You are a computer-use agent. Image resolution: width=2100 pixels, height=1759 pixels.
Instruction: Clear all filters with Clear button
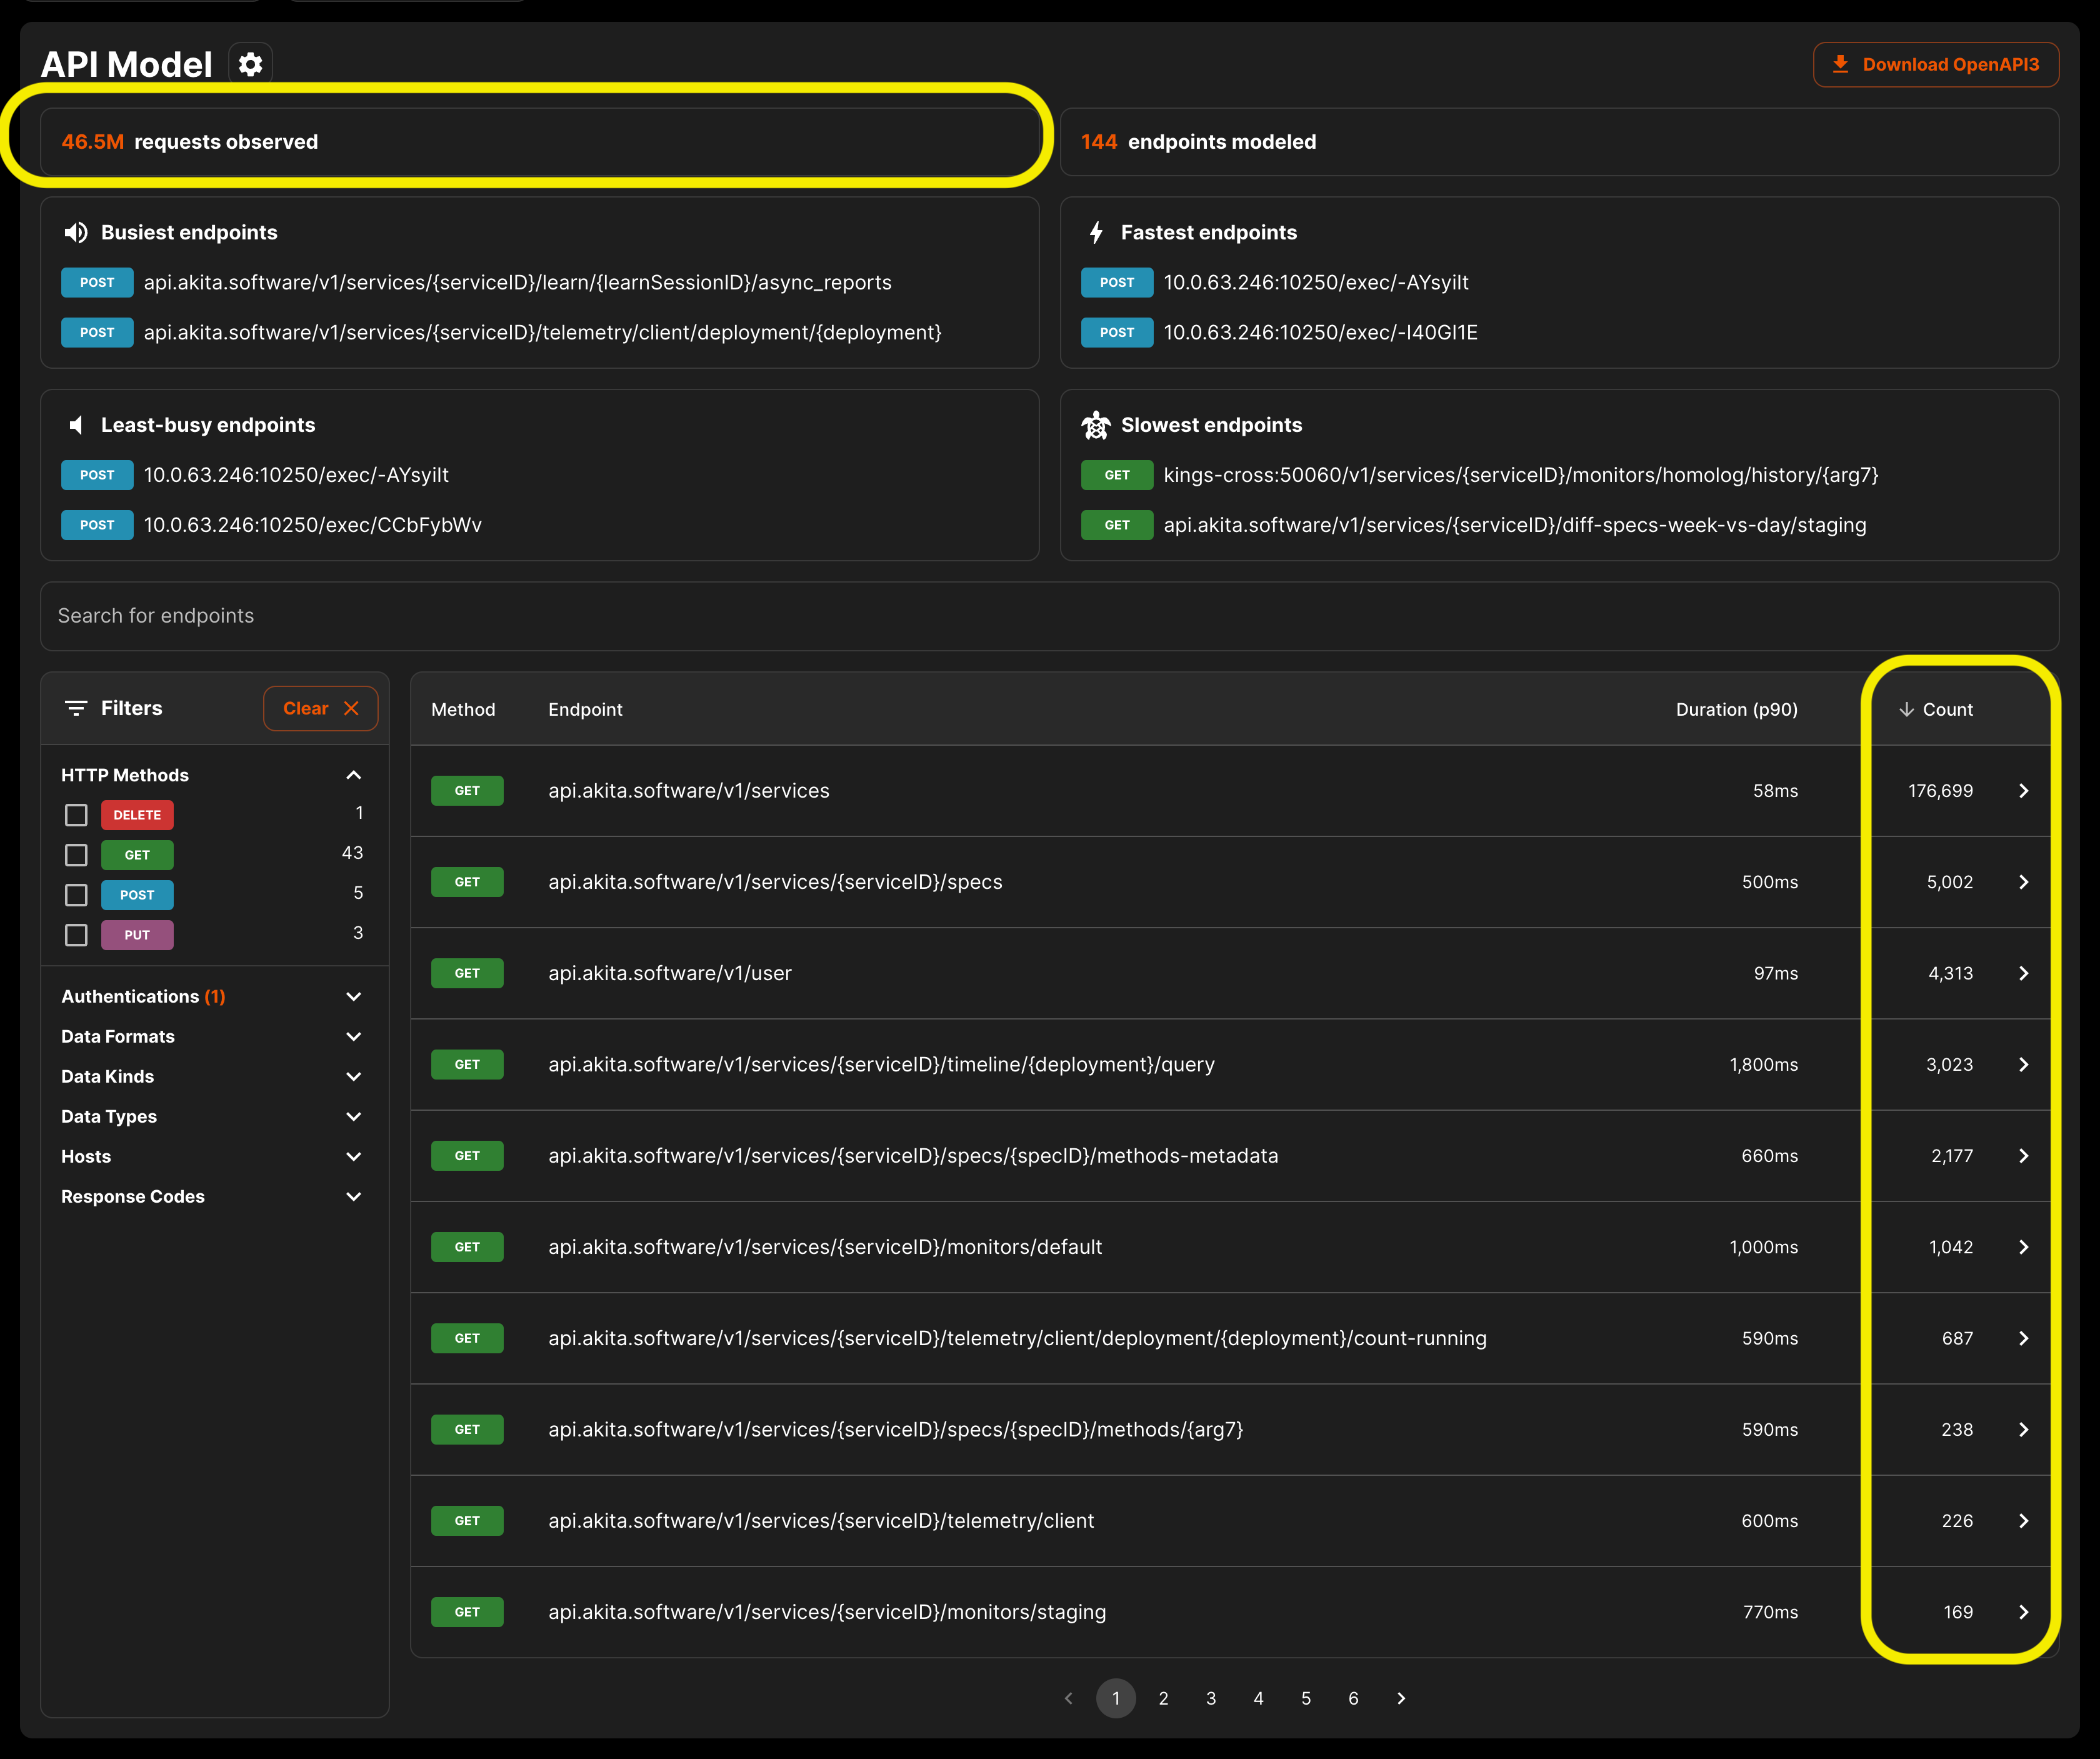(x=320, y=709)
